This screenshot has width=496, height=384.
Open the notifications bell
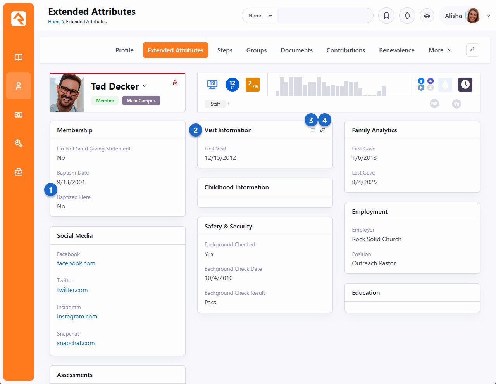point(407,16)
